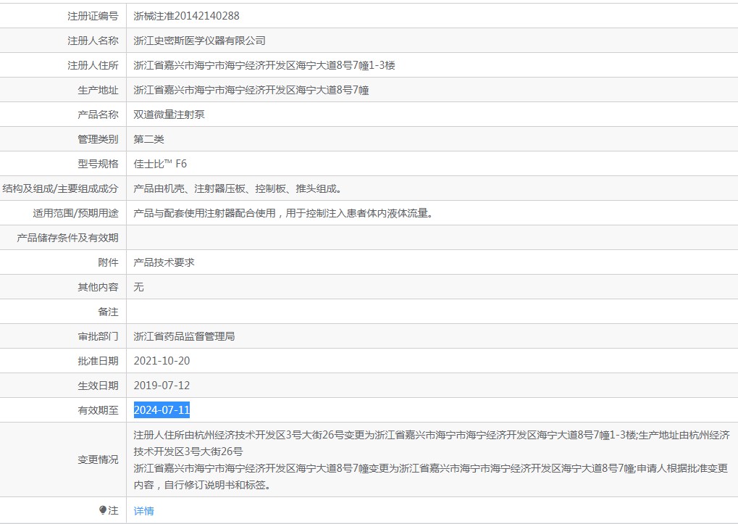
Task: Click the 产品储存条件及有效期 label
Action: (67, 238)
